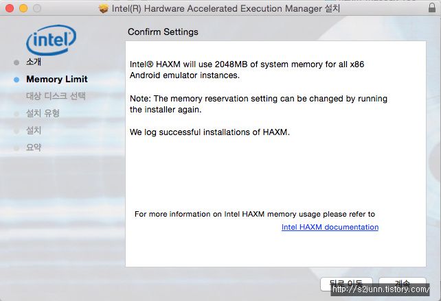Click the 계속 continue button

click(402, 284)
